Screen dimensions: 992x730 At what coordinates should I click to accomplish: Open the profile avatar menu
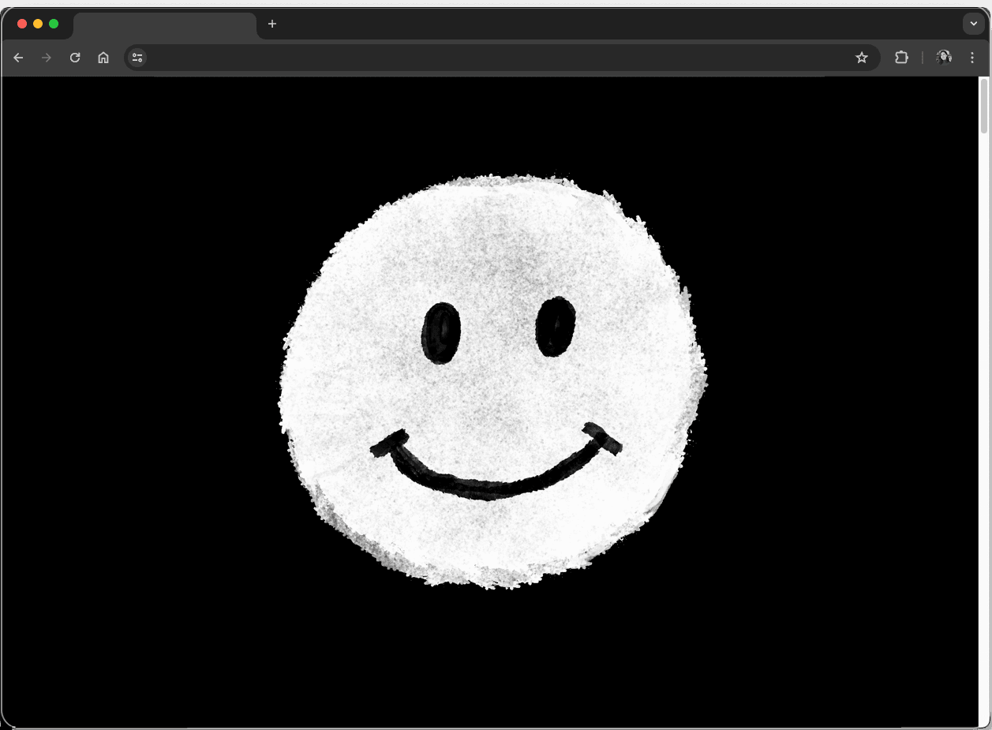coord(944,58)
